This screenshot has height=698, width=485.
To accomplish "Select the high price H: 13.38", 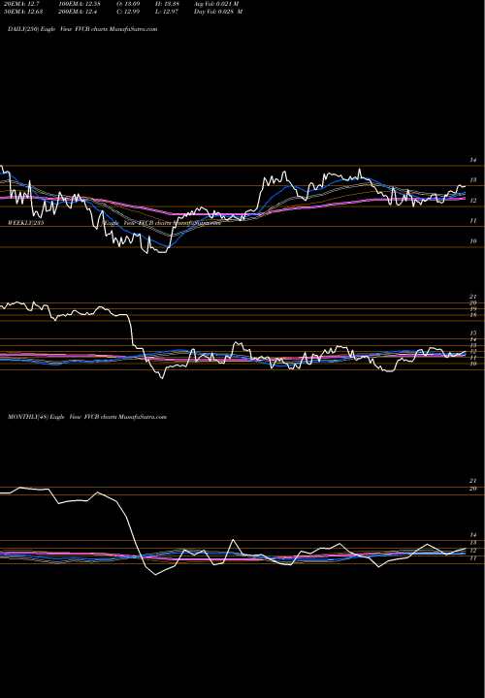I will pyautogui.click(x=167, y=4).
